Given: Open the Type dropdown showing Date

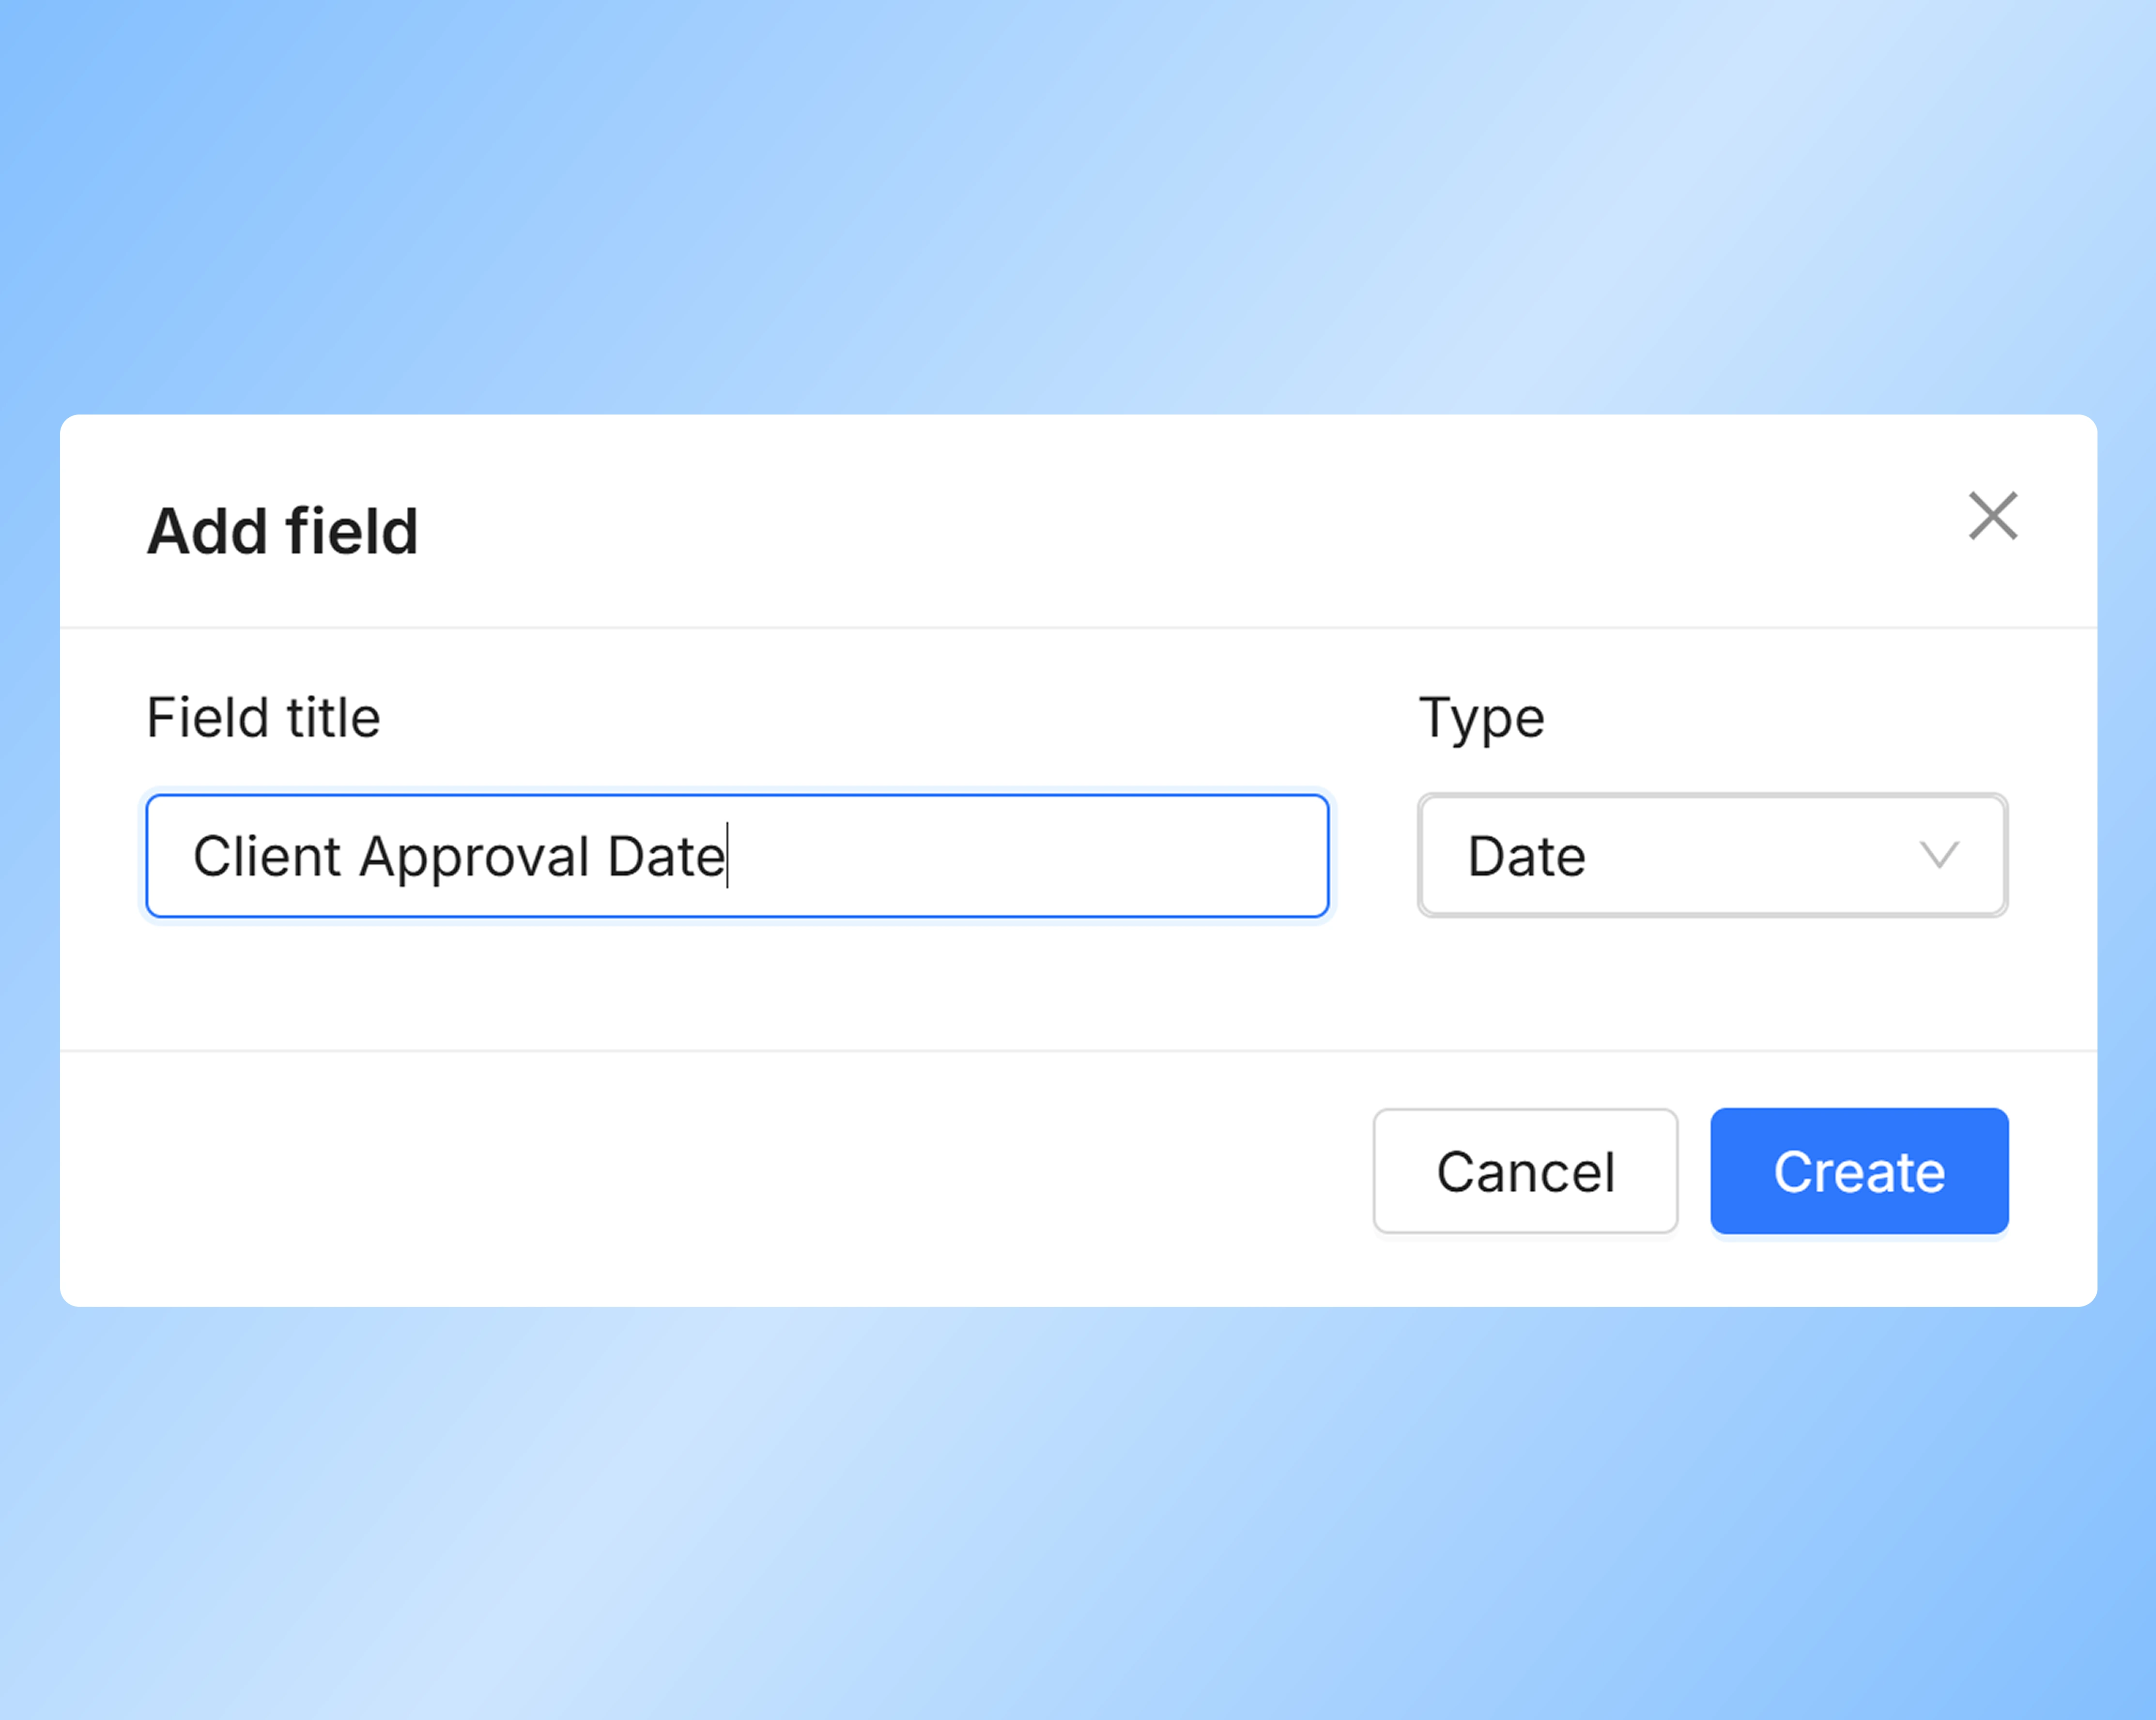Looking at the screenshot, I should tap(1711, 856).
